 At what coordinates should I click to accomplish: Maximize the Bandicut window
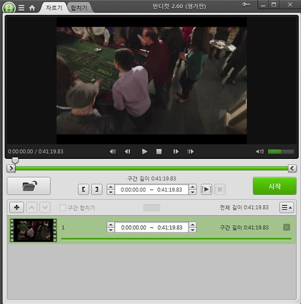274,4
